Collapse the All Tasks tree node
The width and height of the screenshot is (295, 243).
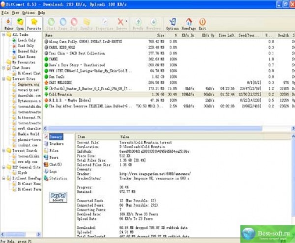[3, 34]
